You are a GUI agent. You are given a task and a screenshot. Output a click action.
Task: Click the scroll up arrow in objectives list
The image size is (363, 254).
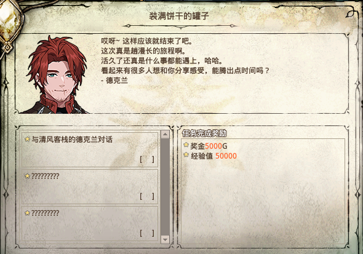coord(165,135)
